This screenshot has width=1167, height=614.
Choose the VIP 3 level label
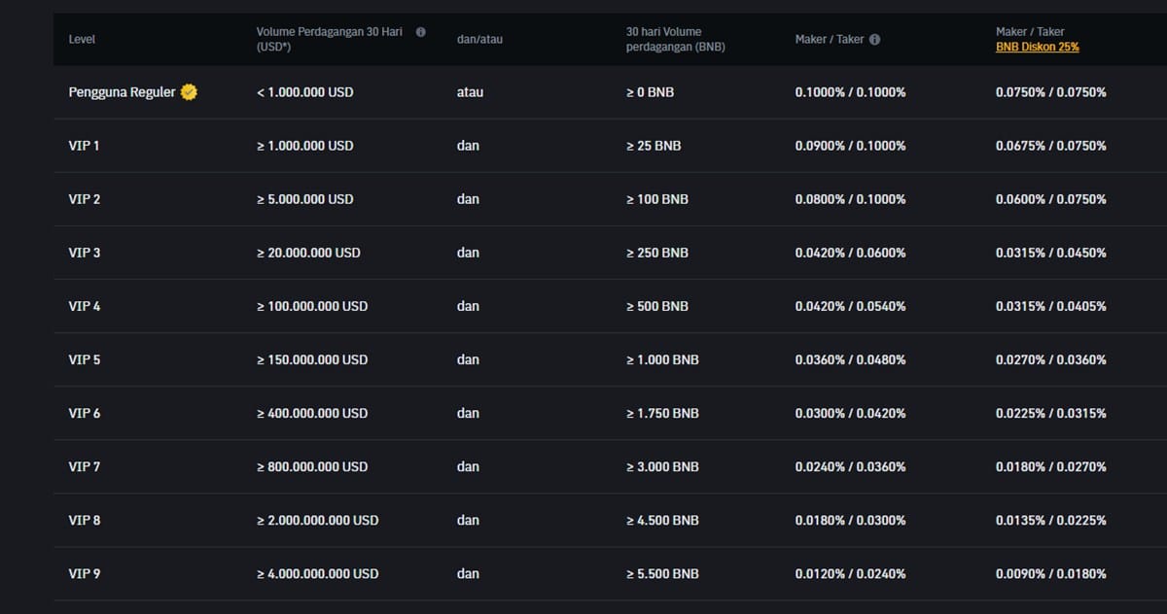pos(85,253)
